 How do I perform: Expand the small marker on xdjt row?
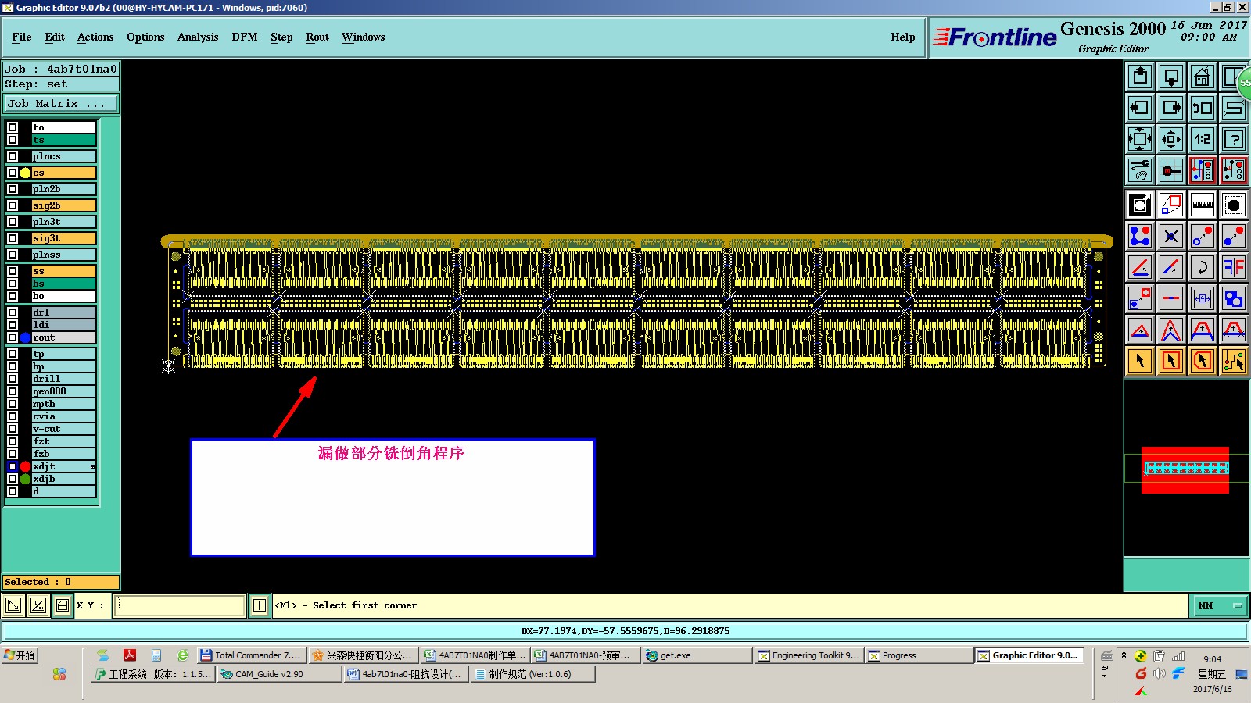click(x=92, y=466)
